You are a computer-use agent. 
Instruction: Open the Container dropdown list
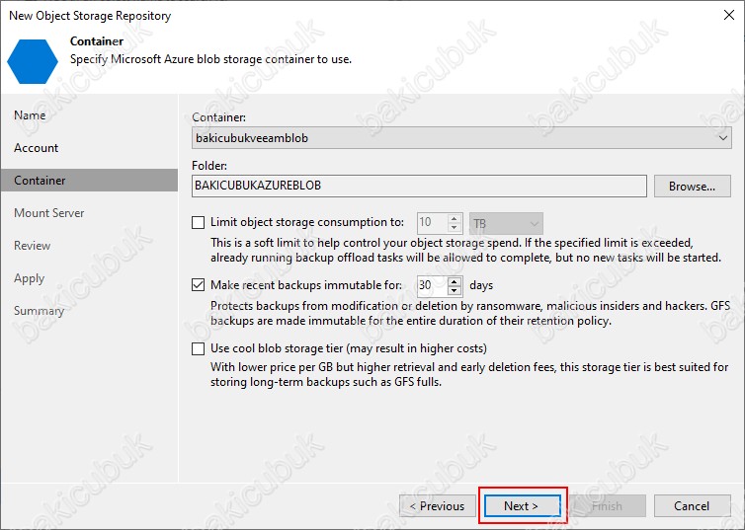point(724,138)
